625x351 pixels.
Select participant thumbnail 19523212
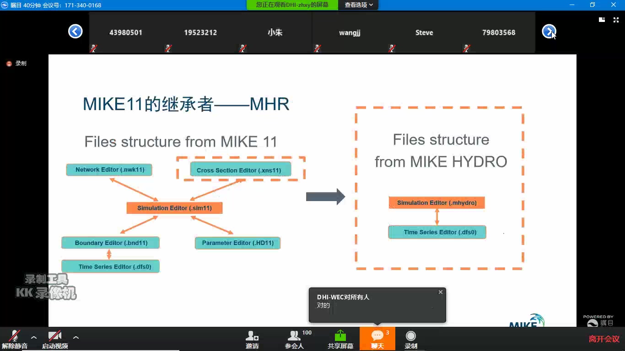click(x=200, y=32)
